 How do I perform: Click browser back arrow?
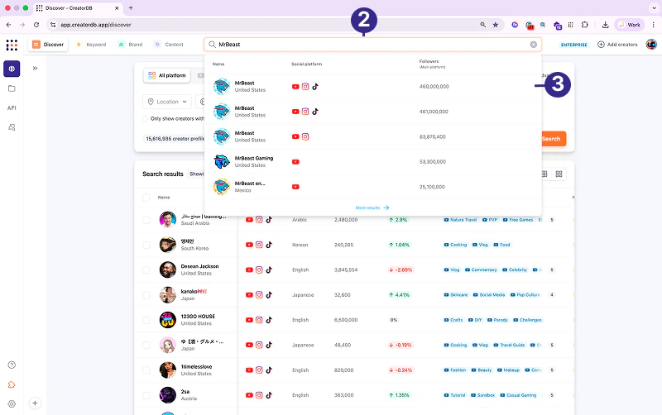[9, 25]
